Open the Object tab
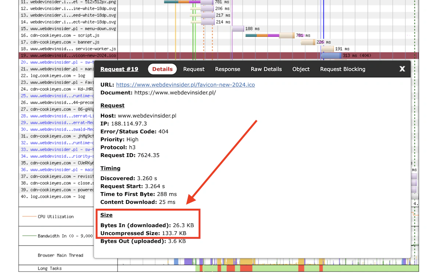The height and width of the screenshot is (275, 441). pos(301,69)
